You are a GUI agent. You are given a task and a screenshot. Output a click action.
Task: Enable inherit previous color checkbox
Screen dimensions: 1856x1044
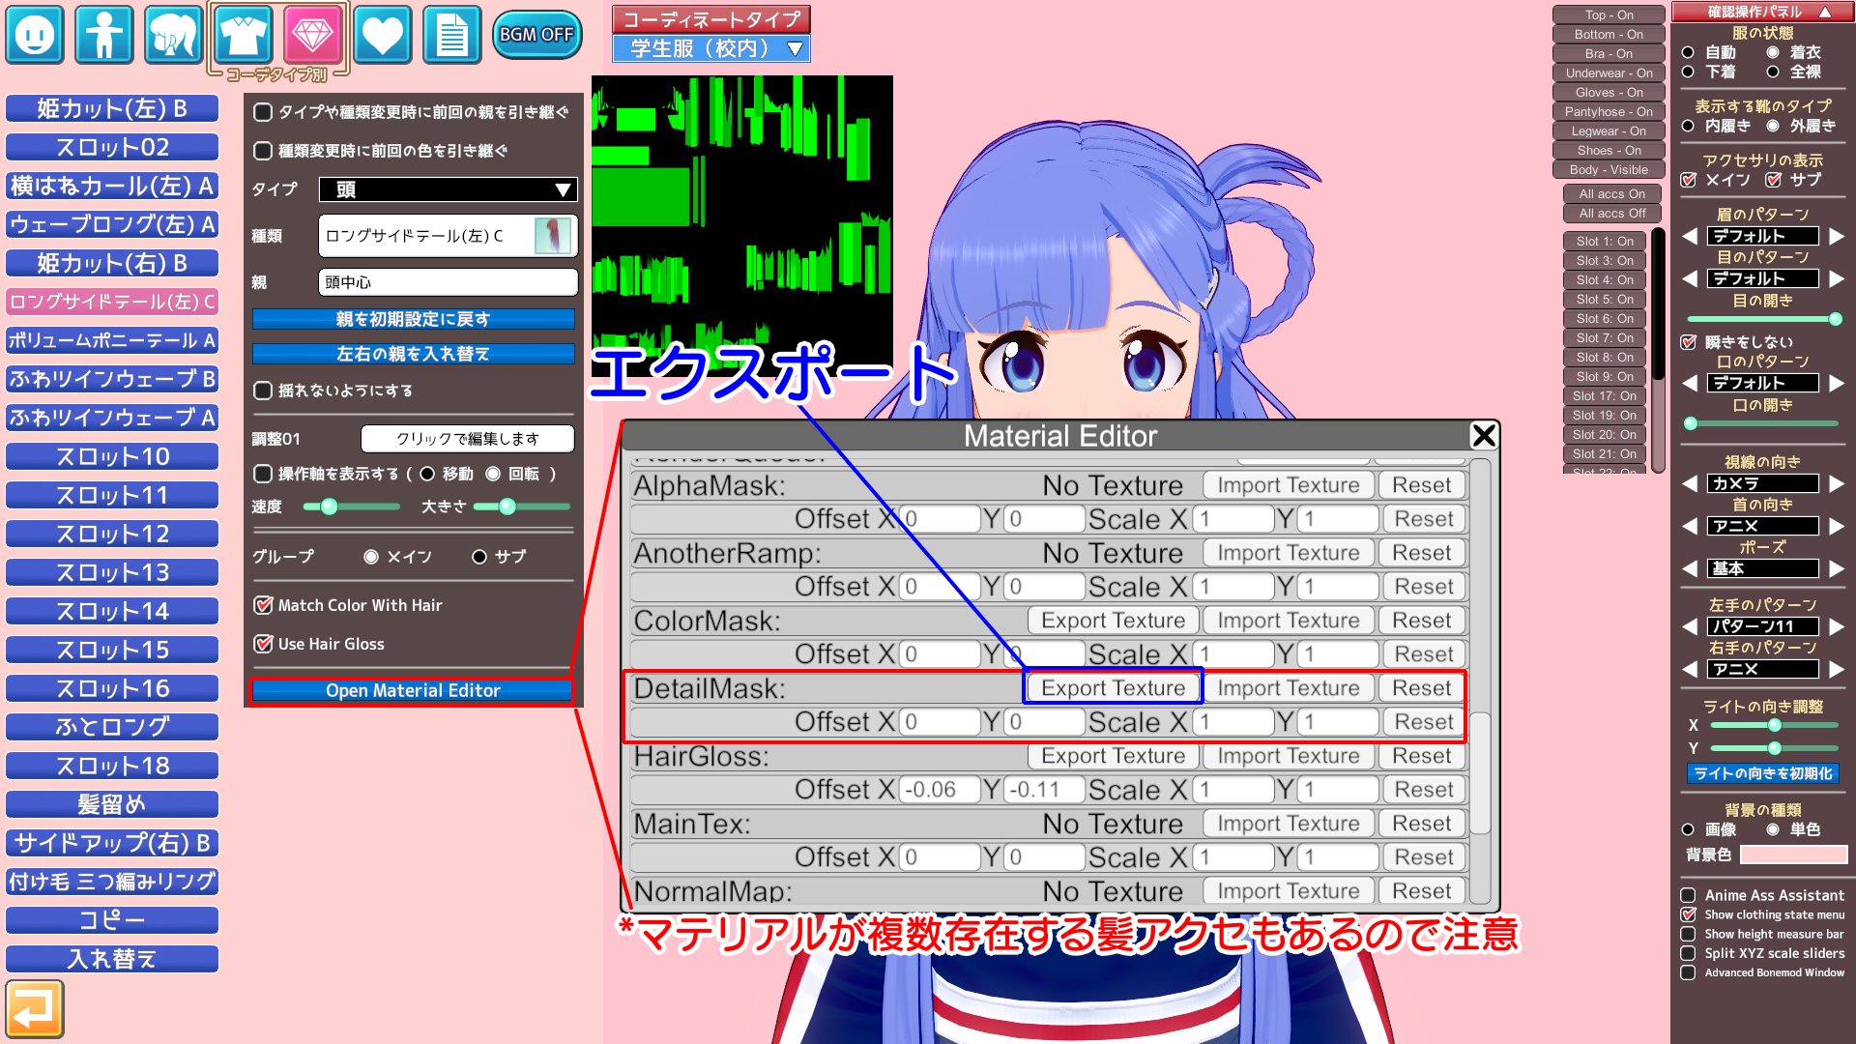[x=262, y=151]
